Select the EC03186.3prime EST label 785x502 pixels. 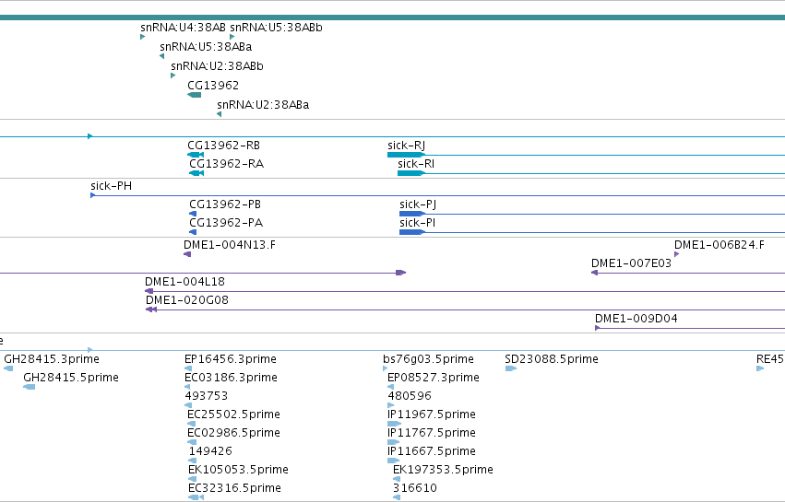pos(231,378)
